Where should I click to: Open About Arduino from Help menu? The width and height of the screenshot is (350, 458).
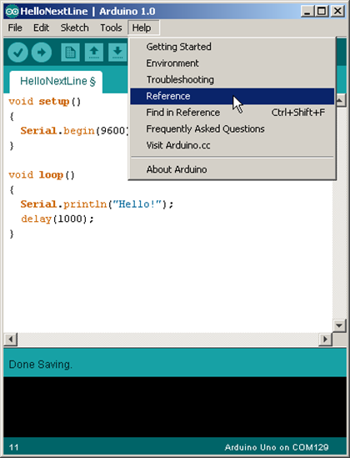[232, 169]
